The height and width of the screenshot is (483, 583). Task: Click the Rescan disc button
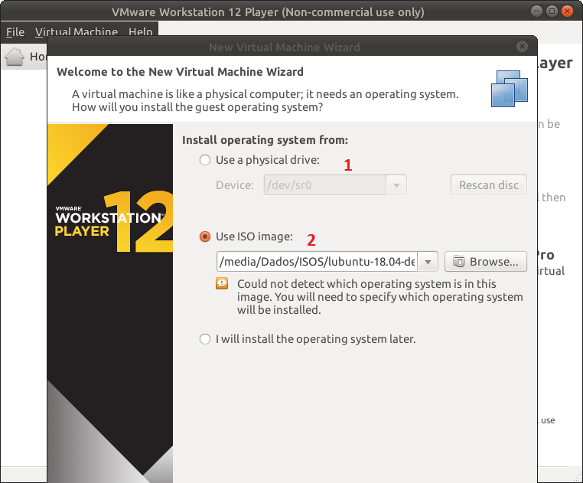point(489,185)
